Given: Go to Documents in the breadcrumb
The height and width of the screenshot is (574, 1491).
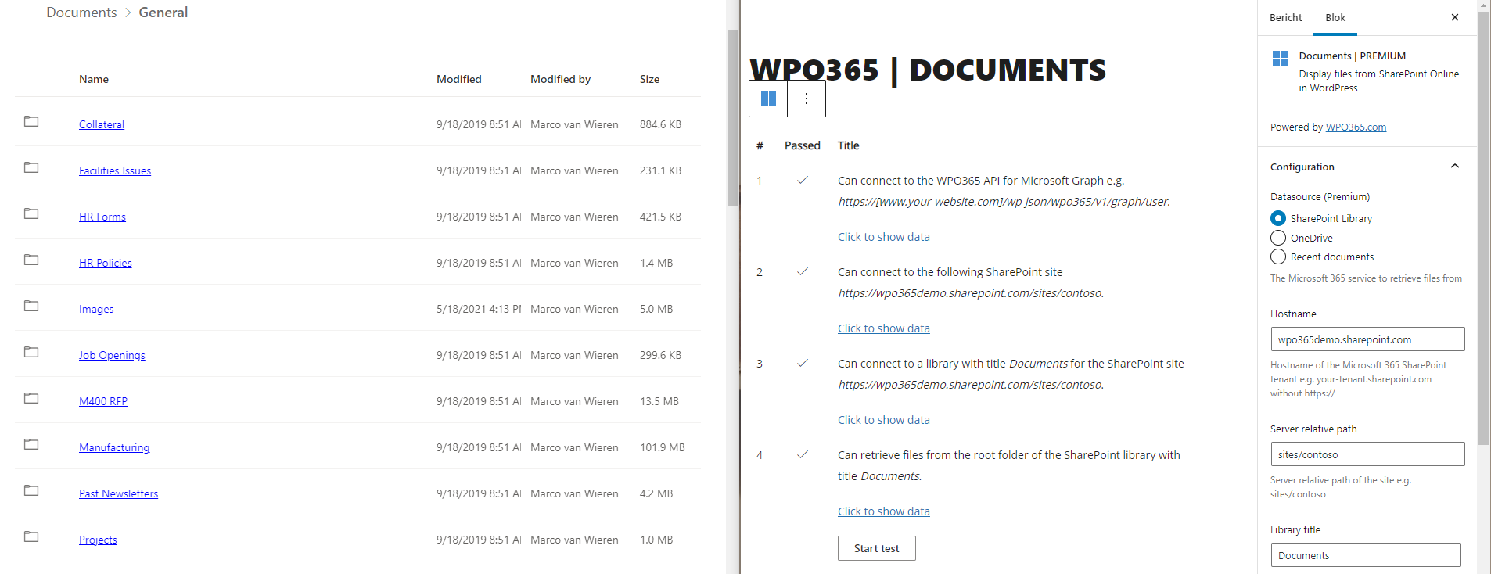Looking at the screenshot, I should tap(81, 13).
